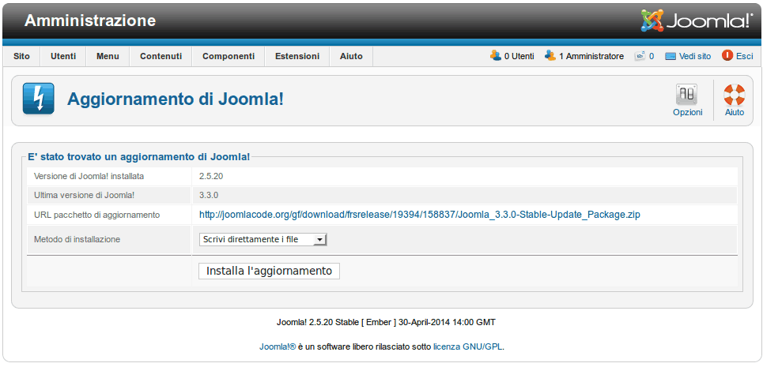Click the footer Joomla! 2.5.20 Stable version text

click(x=386, y=322)
